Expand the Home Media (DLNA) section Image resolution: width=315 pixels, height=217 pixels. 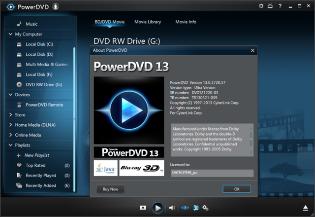point(10,125)
